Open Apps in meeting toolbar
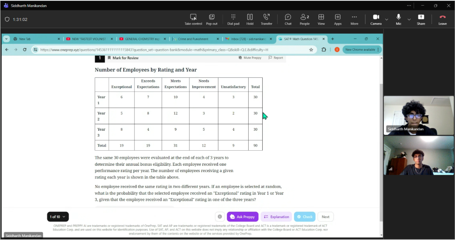Viewport: 455px width, 240px height. click(338, 20)
